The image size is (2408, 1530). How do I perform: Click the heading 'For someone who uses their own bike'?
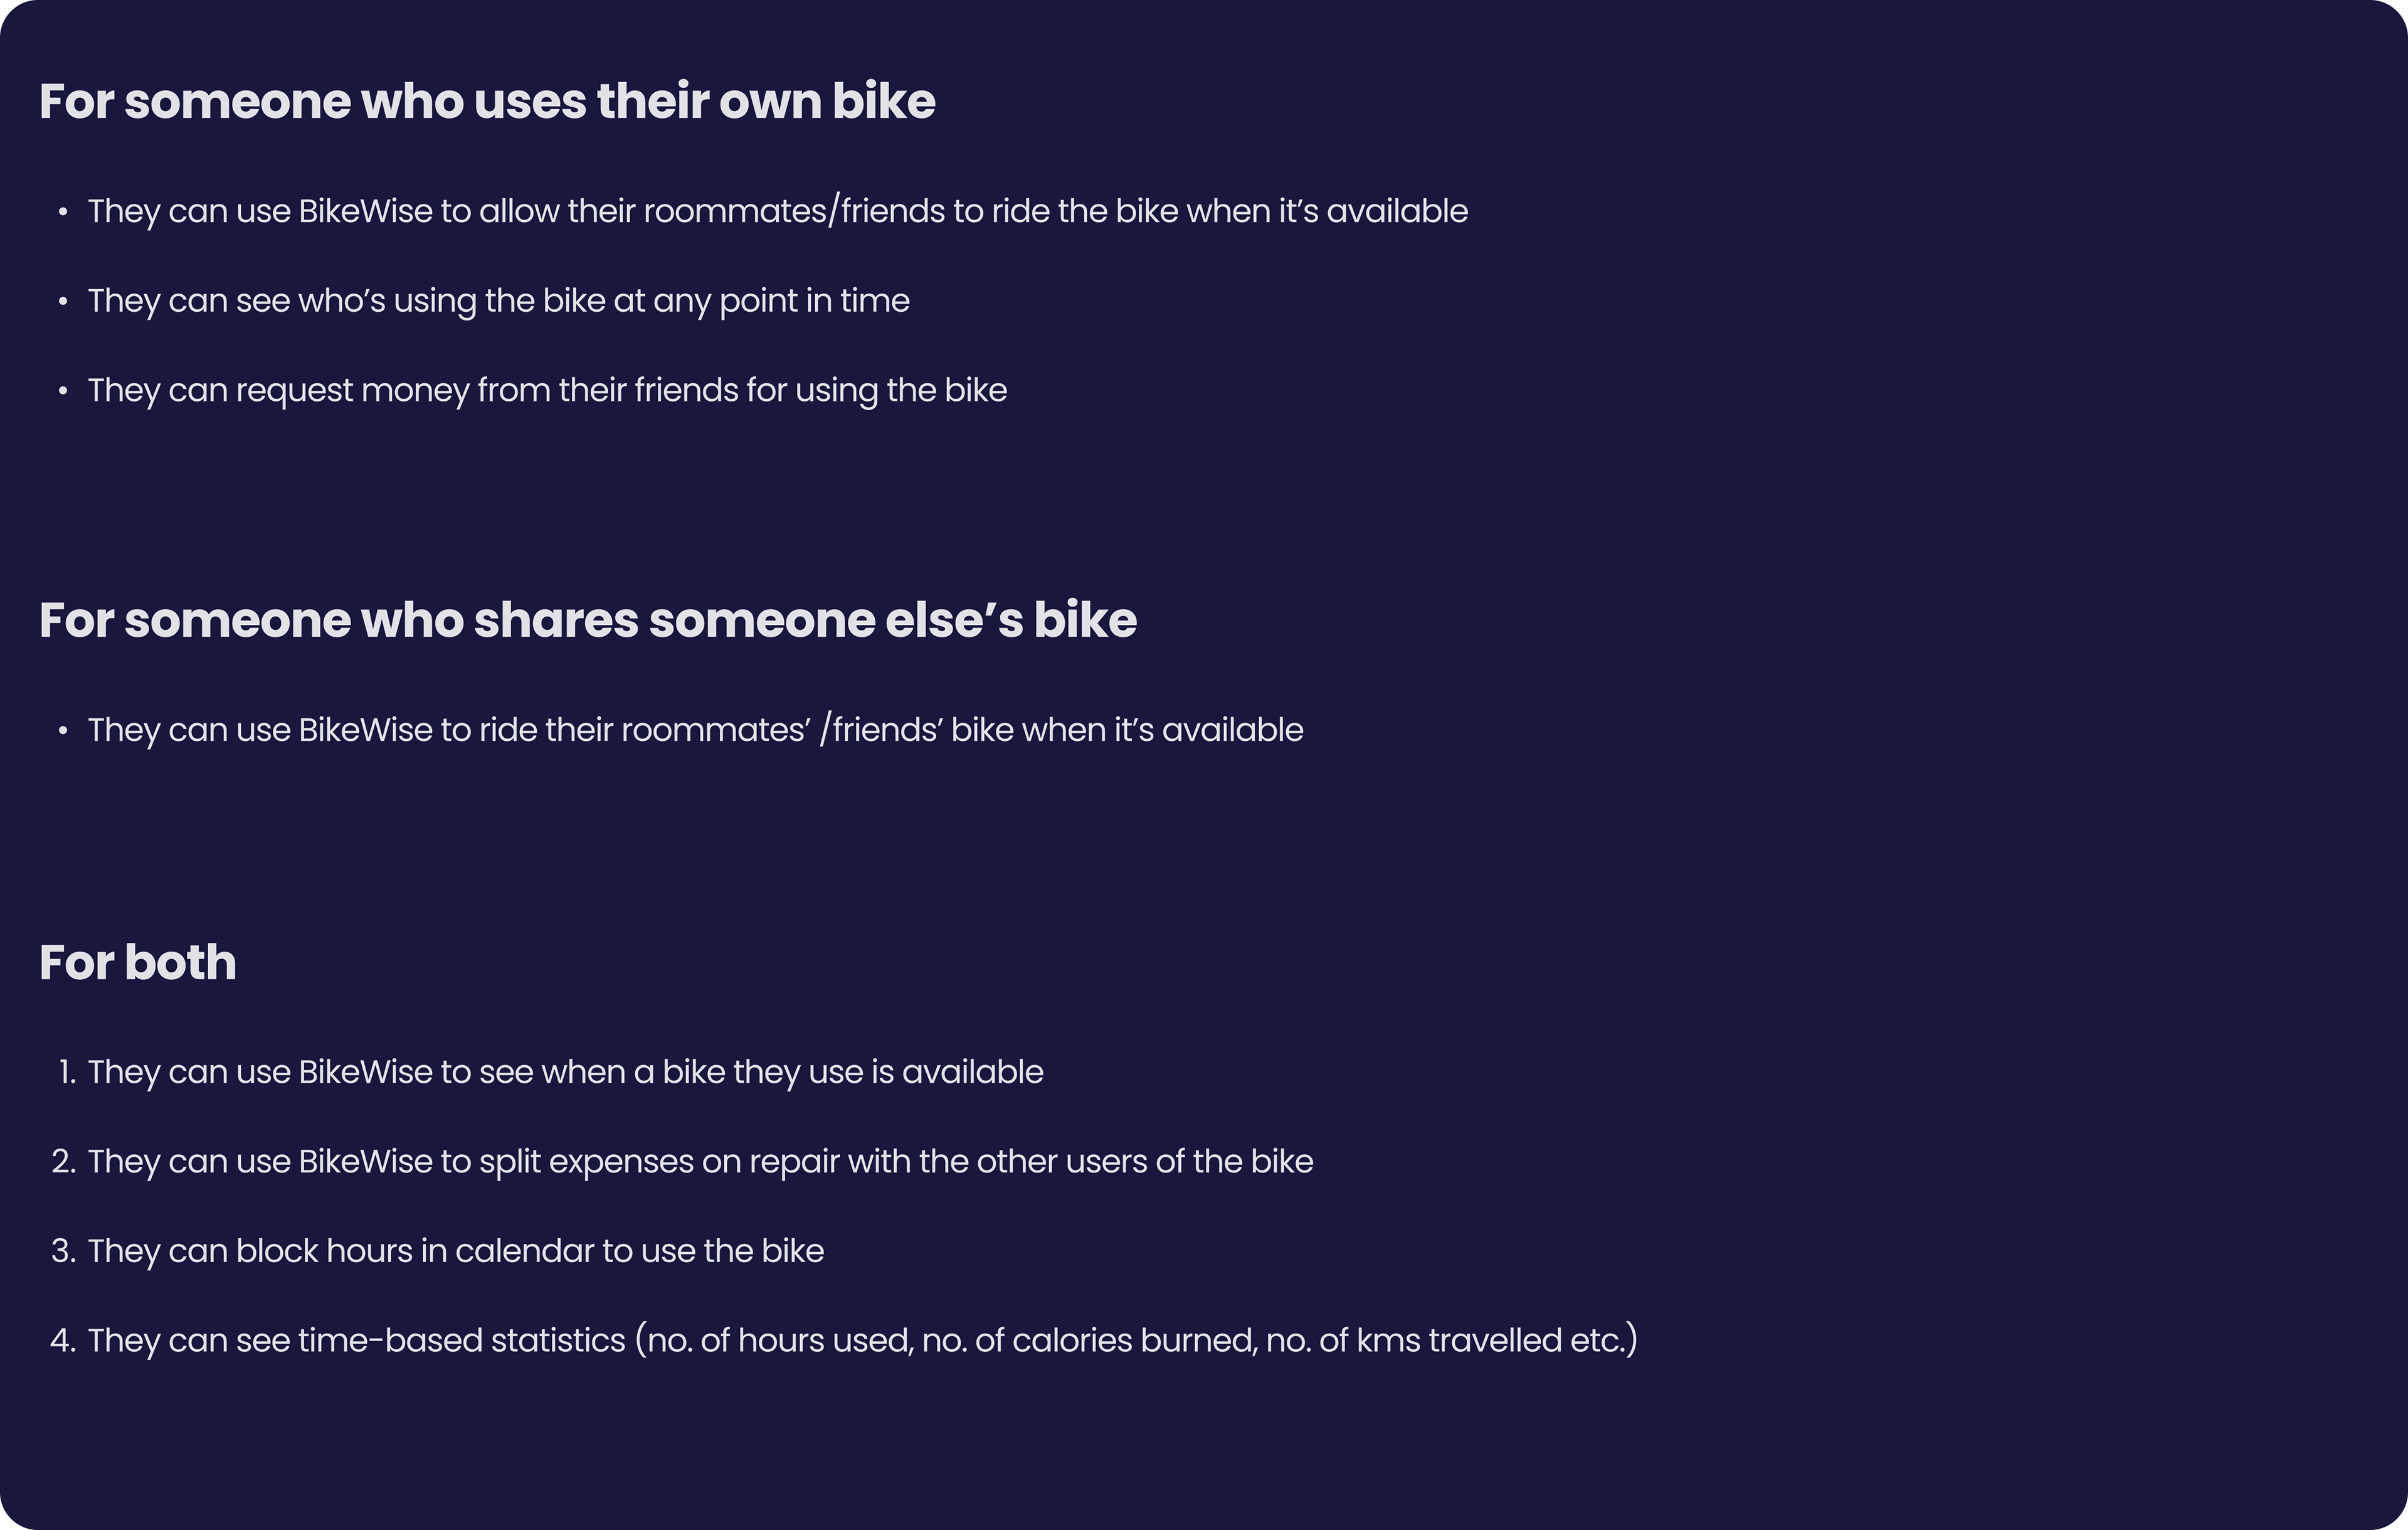click(x=487, y=101)
